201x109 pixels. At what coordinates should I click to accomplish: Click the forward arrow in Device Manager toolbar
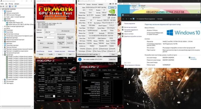click(x=3, y=6)
